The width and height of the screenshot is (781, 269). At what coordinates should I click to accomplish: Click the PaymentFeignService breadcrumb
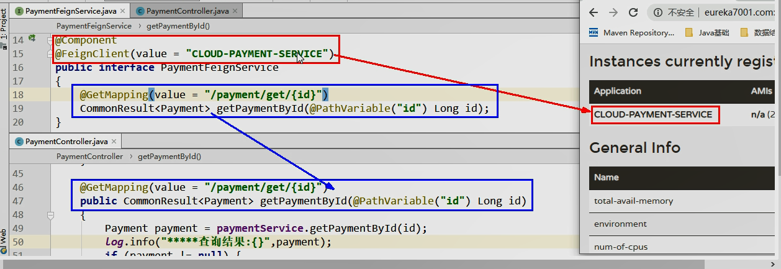tap(94, 26)
